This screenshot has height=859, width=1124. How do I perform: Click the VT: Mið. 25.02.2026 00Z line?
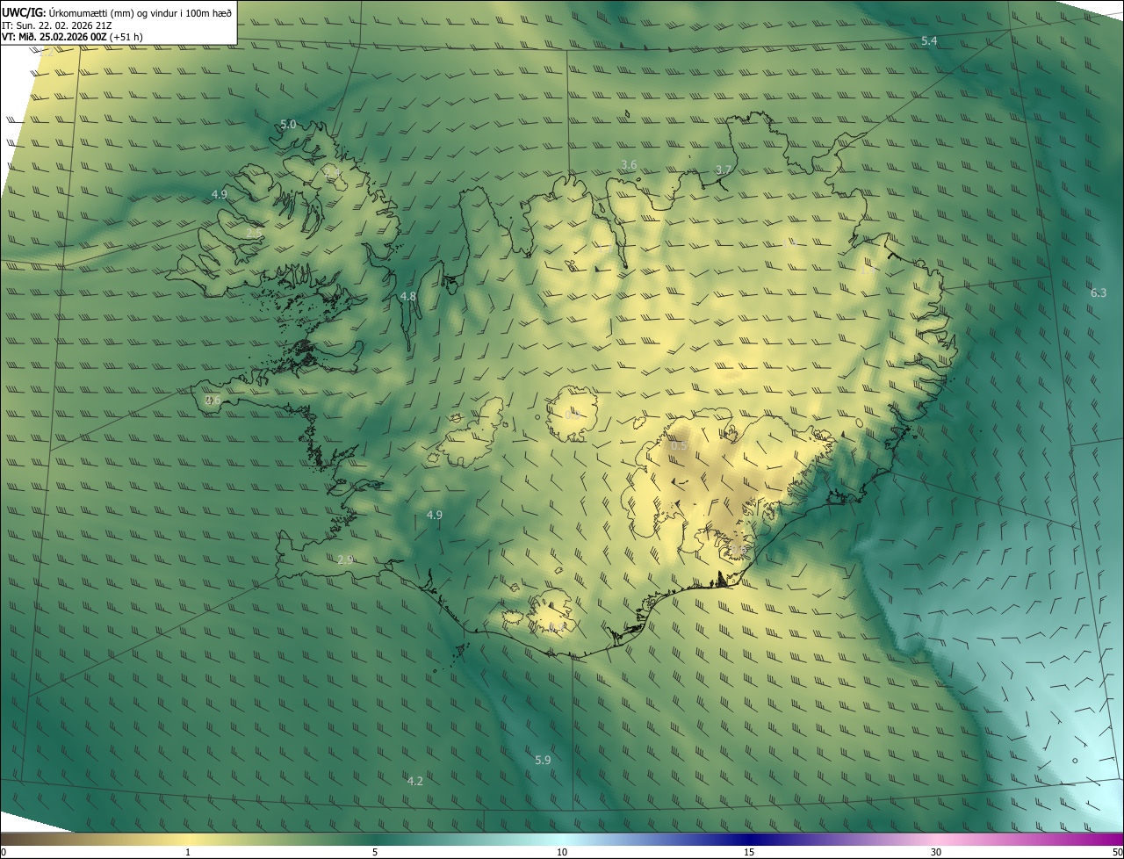(x=72, y=37)
